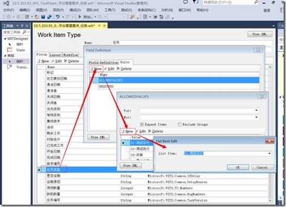The image size is (286, 207).
Task: Open the List Item dropdown arrow
Action: (270, 153)
